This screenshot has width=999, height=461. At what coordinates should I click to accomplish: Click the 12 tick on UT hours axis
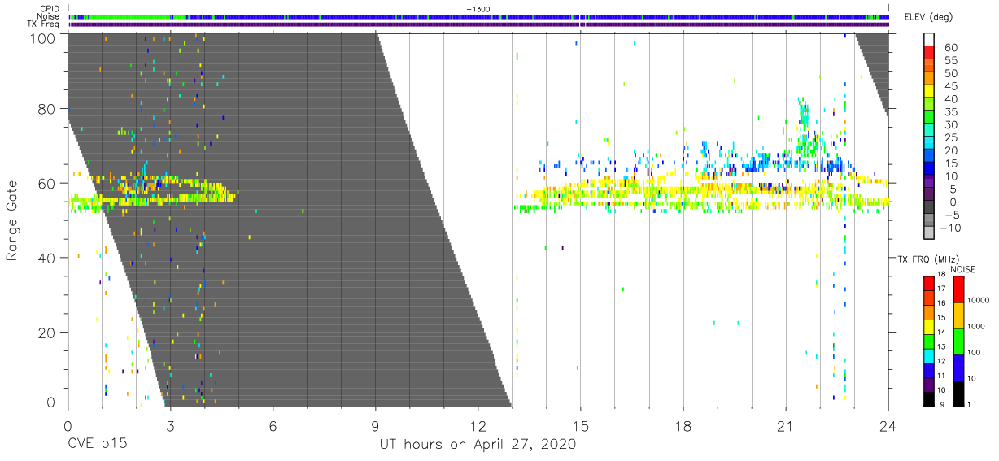pyautogui.click(x=478, y=426)
